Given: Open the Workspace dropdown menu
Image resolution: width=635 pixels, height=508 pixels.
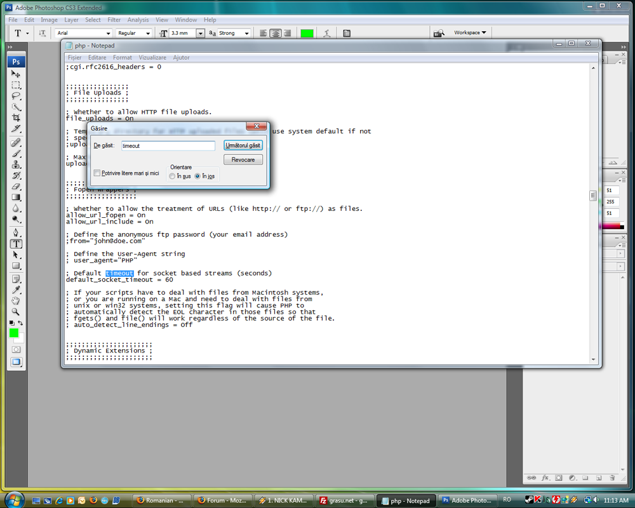Looking at the screenshot, I should 470,32.
